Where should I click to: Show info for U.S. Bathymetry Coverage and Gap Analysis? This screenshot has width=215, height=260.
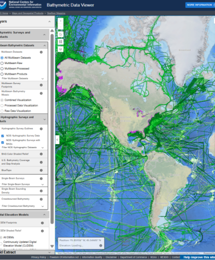pos(41,162)
